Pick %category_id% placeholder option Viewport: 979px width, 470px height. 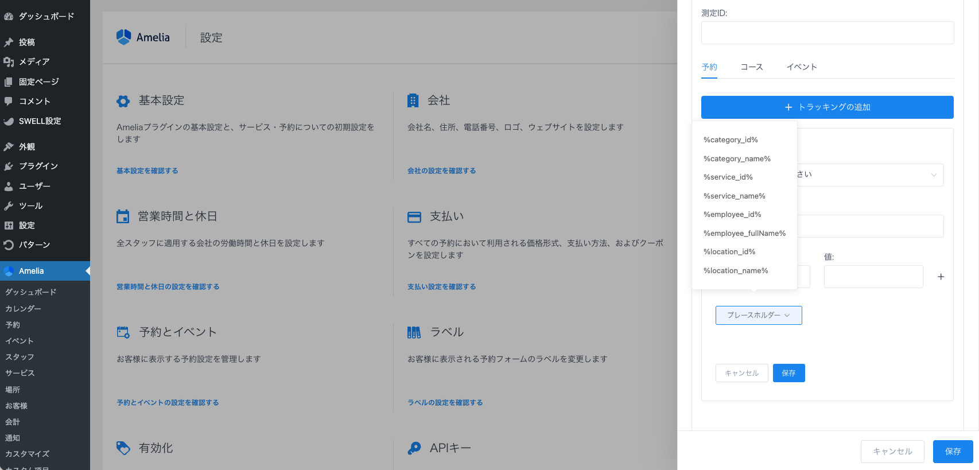point(731,139)
